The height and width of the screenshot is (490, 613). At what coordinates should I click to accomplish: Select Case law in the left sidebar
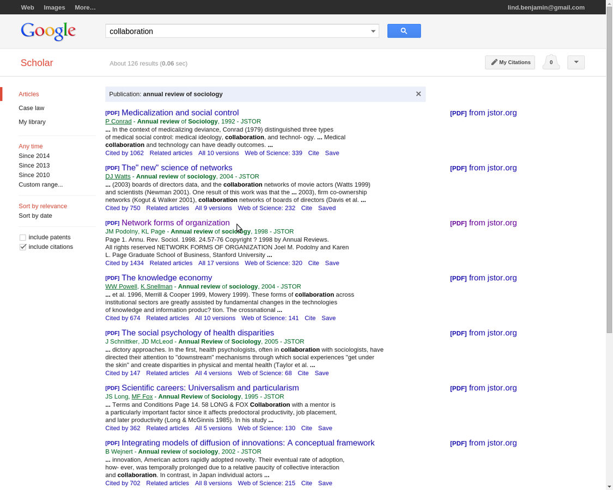(31, 108)
